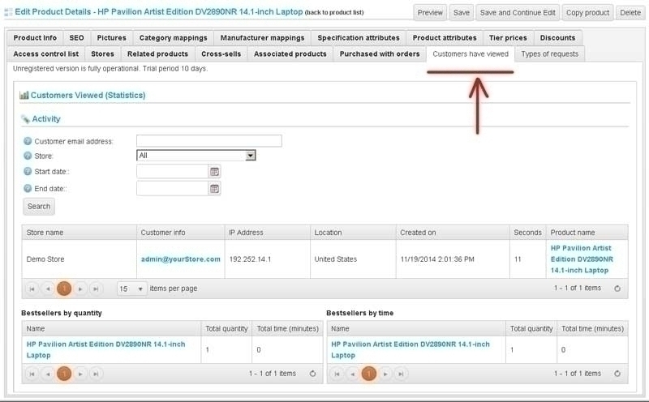The width and height of the screenshot is (649, 402).
Task: Click the Seconds column header
Action: 528,233
